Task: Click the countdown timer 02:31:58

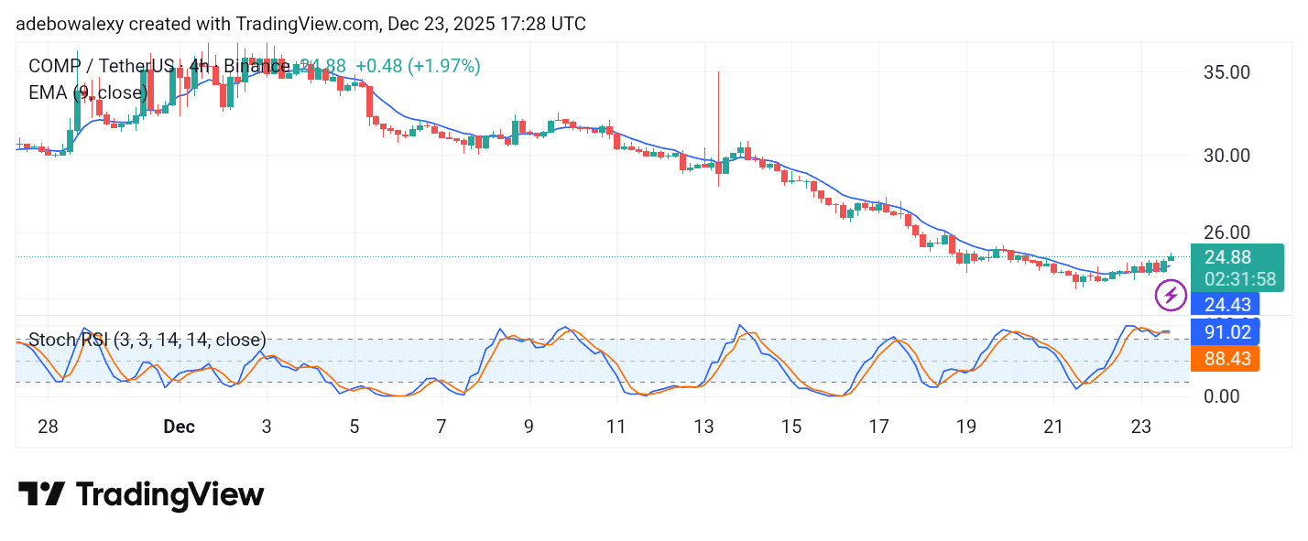Action: click(1241, 278)
